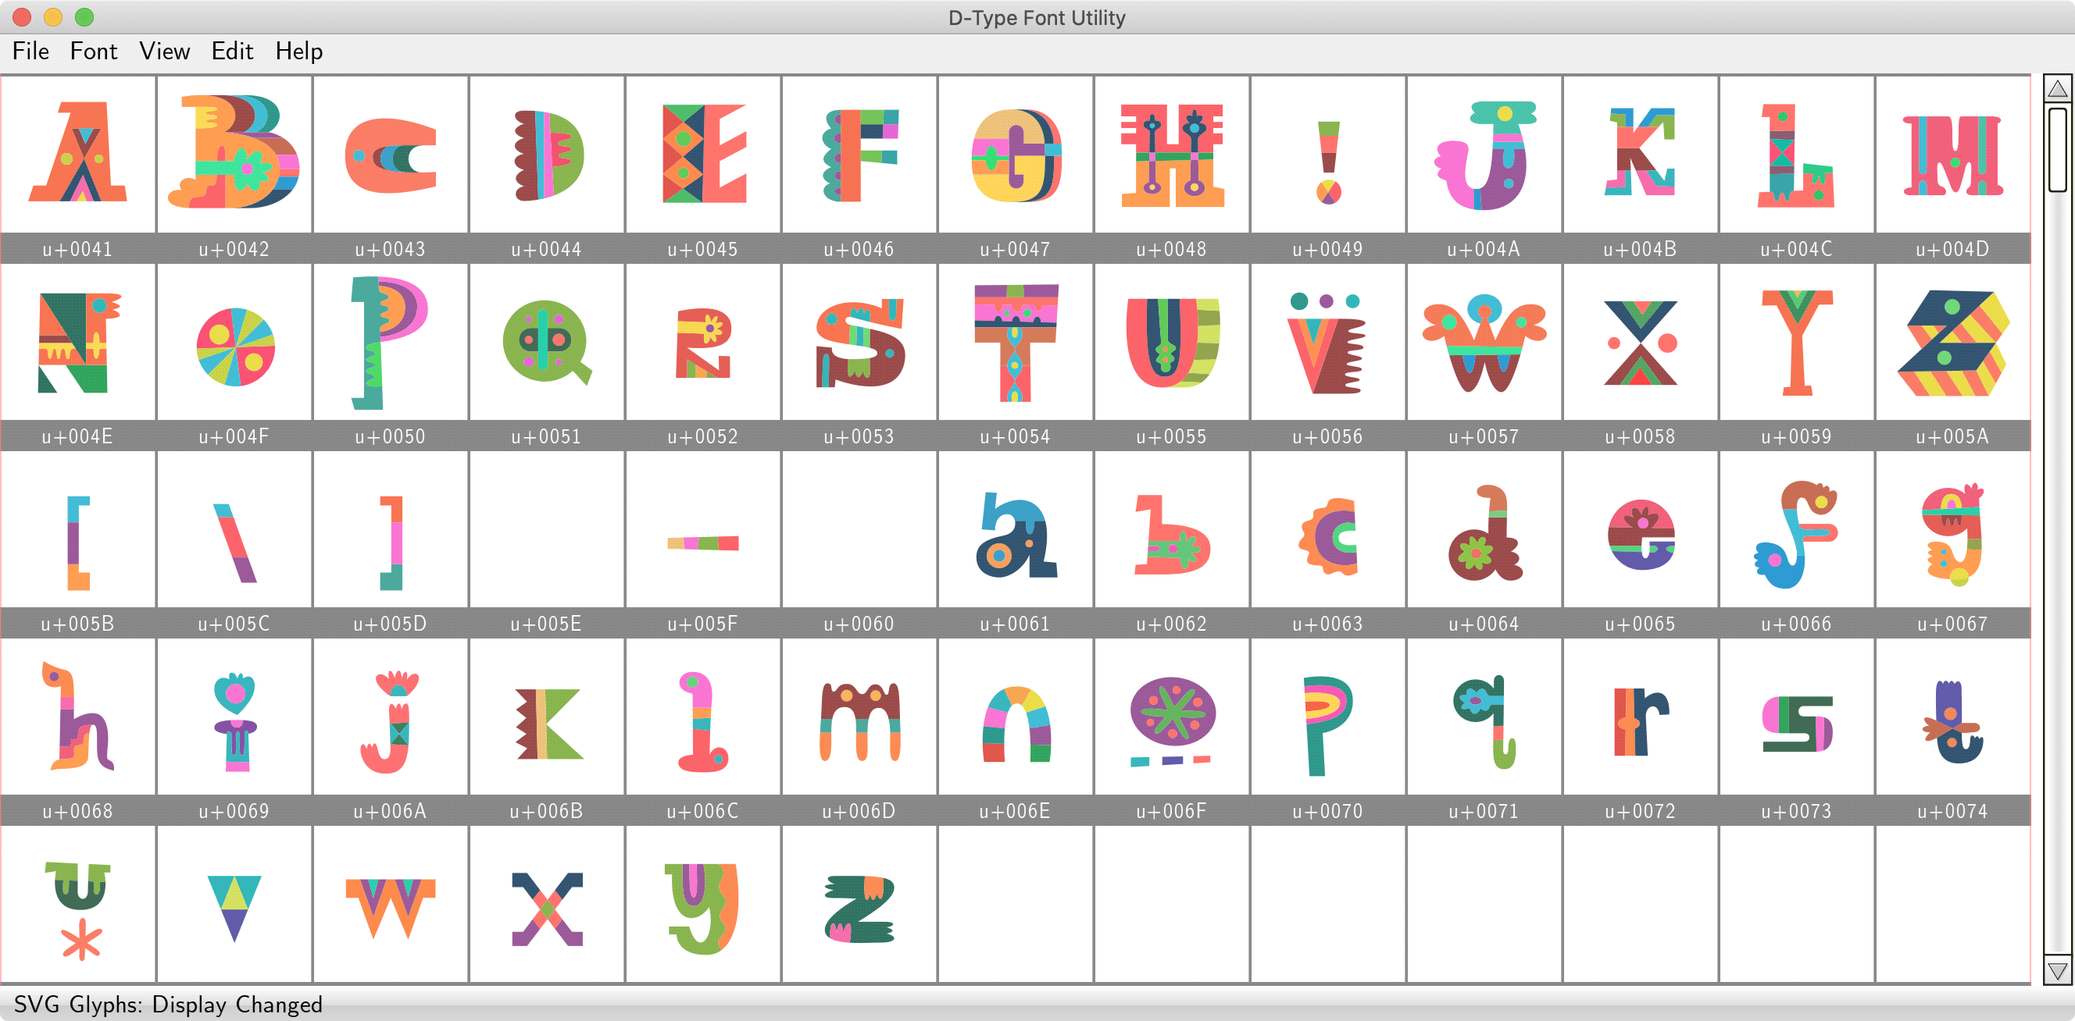This screenshot has height=1021, width=2075.
Task: Open the File menu
Action: coord(30,52)
